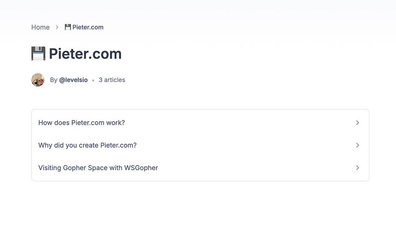Click chevron arrow for 'Why did you create Pieter.com?'
Screen dimensions: 396x226
pyautogui.click(x=358, y=145)
